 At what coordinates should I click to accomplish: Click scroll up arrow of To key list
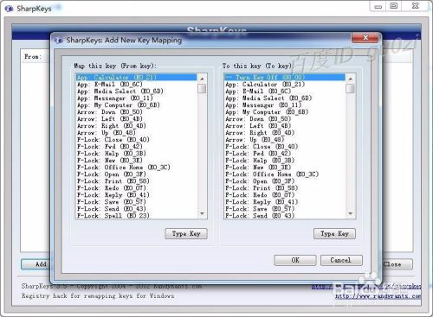(350, 79)
